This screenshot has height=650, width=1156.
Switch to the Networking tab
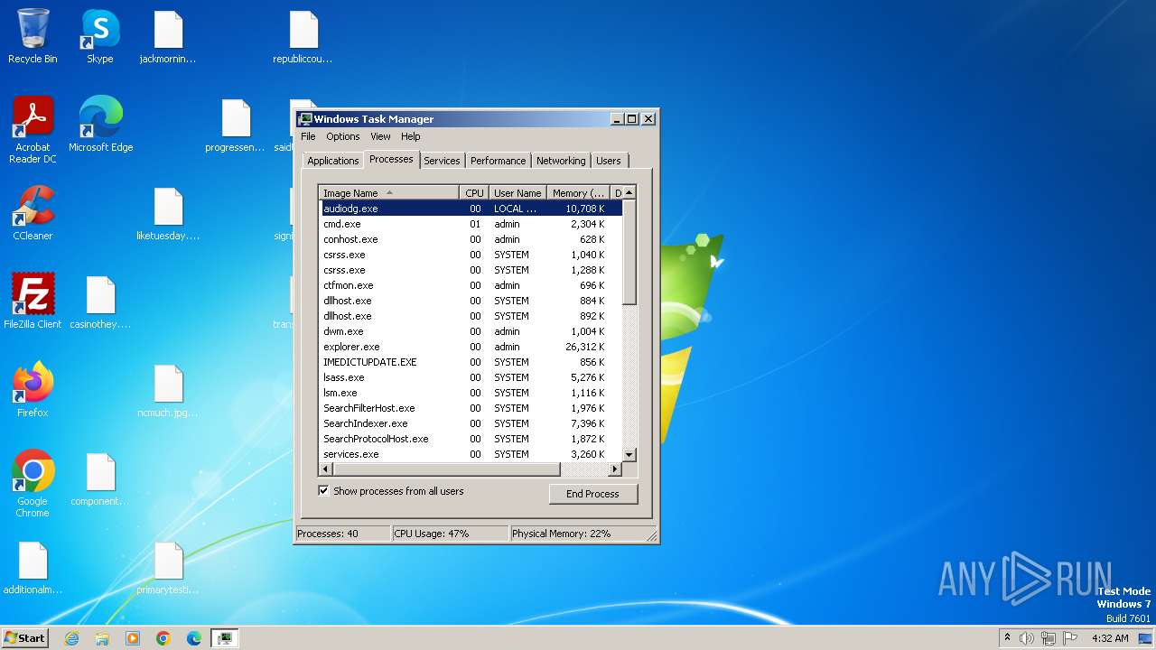[x=561, y=161]
